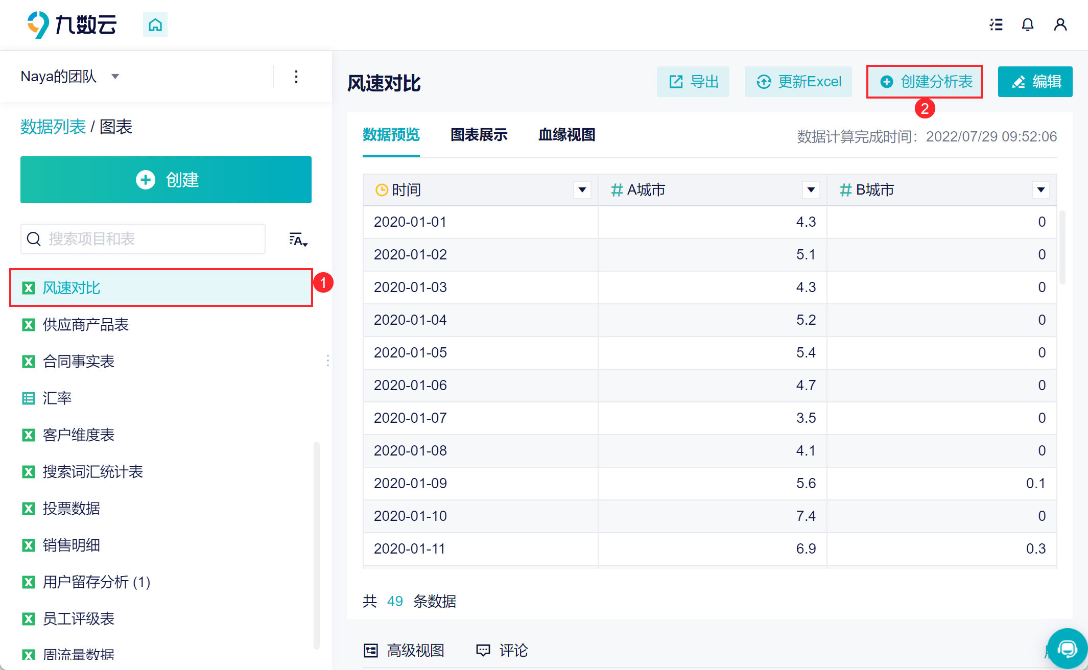The height and width of the screenshot is (670, 1088).
Task: Open the B城市 column dropdown arrow
Action: pos(1040,190)
